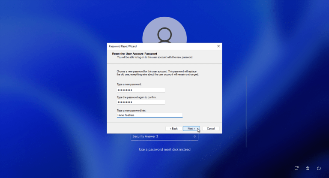Click the Next button in the wizard
This screenshot has width=329, height=178.
tap(191, 129)
